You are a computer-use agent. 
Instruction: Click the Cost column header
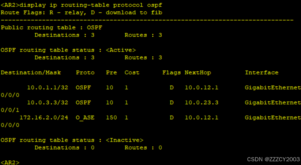click(x=132, y=72)
